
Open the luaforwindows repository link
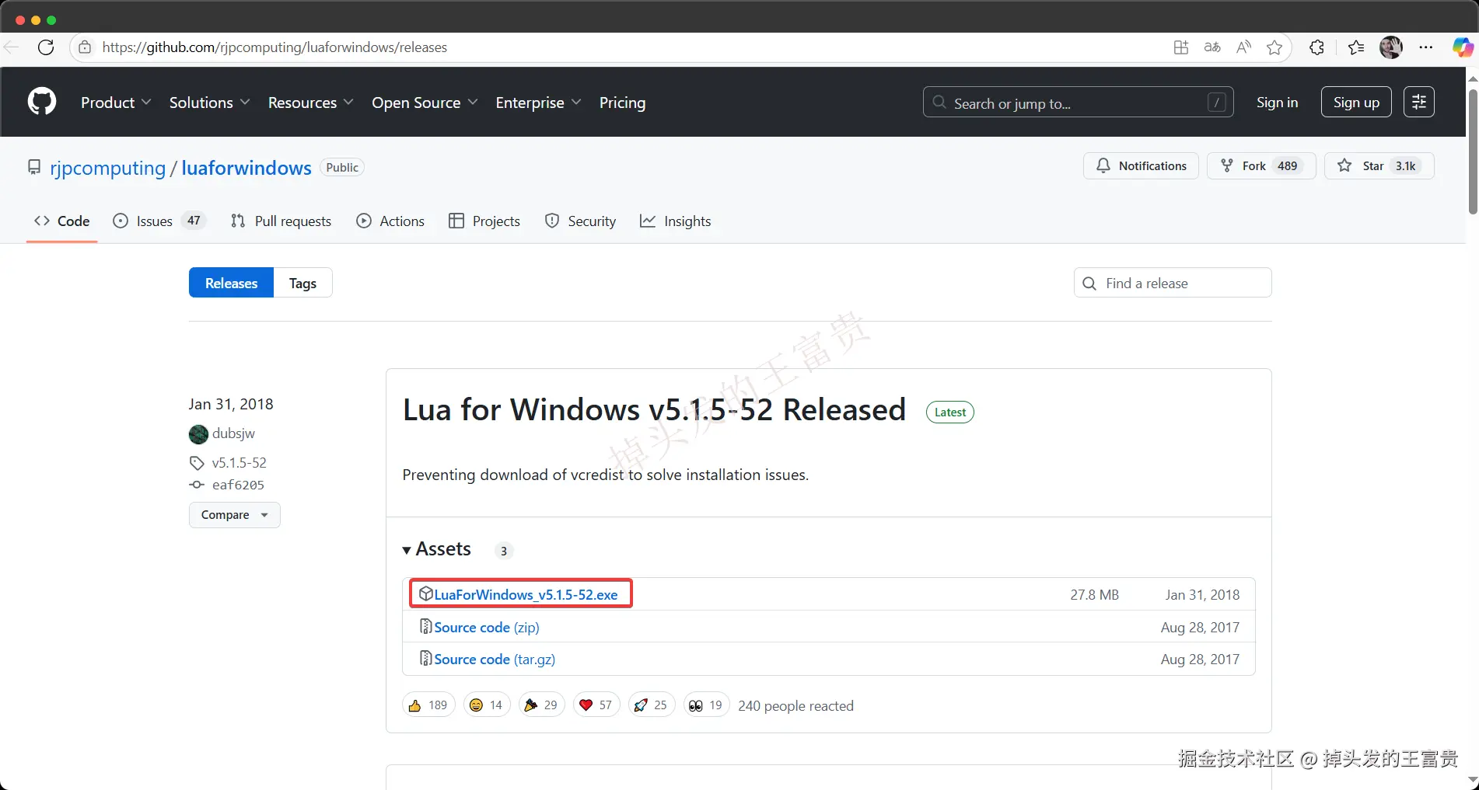247,168
